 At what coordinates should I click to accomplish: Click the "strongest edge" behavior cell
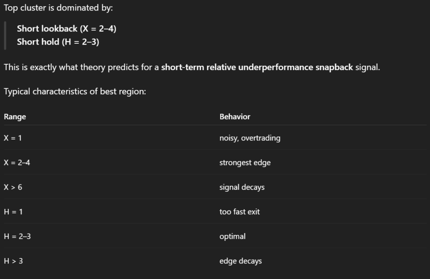[x=245, y=163]
